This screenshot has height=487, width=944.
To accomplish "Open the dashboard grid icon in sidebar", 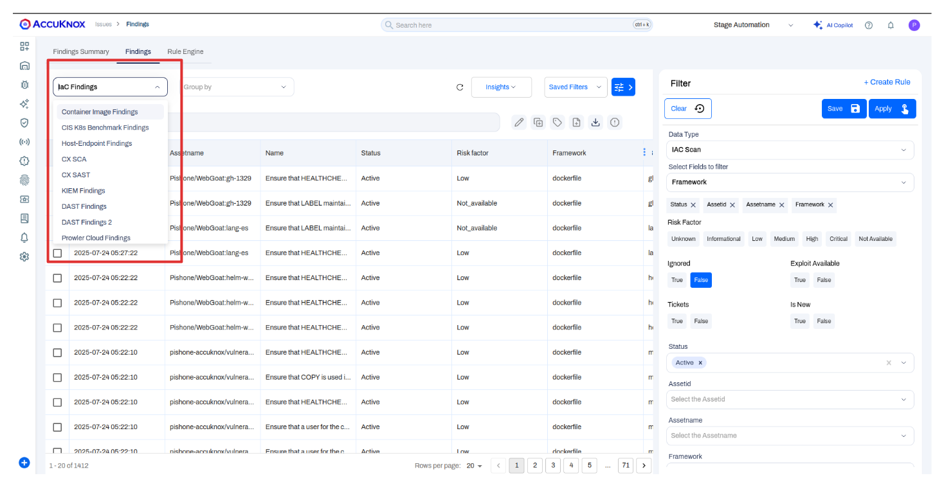I will pos(24,46).
